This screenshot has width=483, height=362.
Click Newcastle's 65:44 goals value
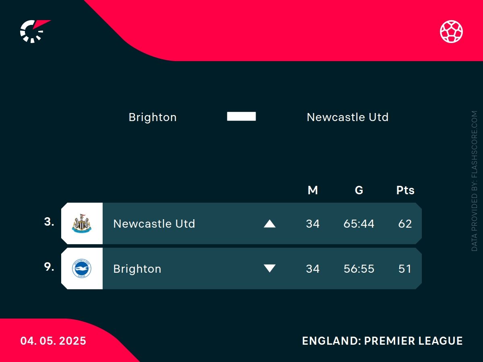(359, 224)
